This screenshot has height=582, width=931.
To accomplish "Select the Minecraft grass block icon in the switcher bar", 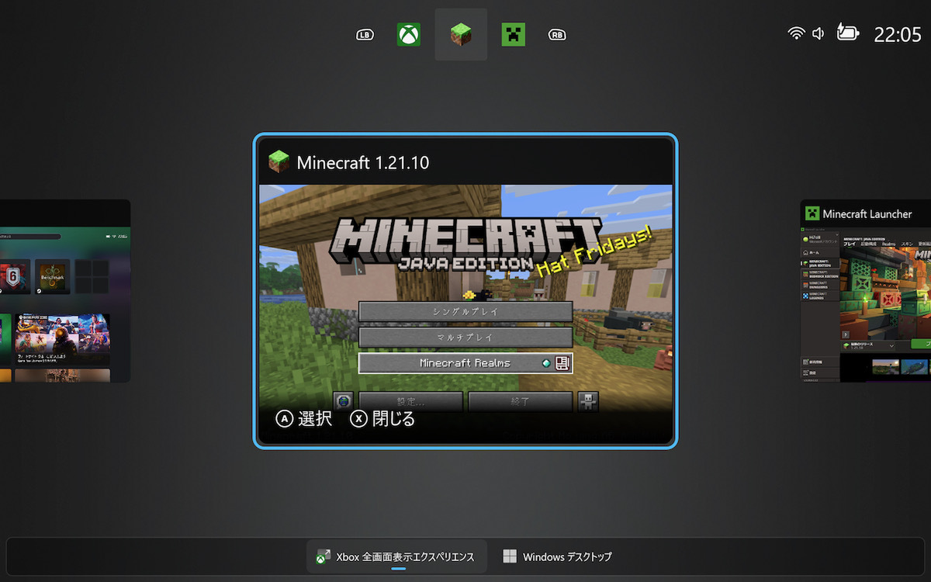I will click(461, 34).
